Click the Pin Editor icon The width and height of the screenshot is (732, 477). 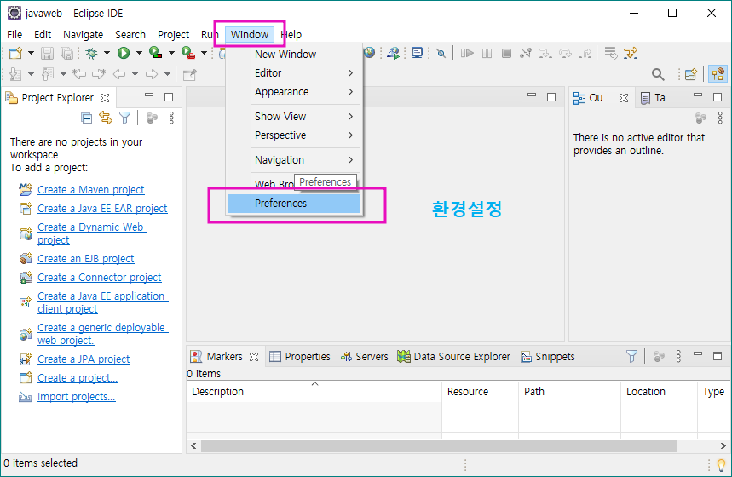[x=189, y=74]
